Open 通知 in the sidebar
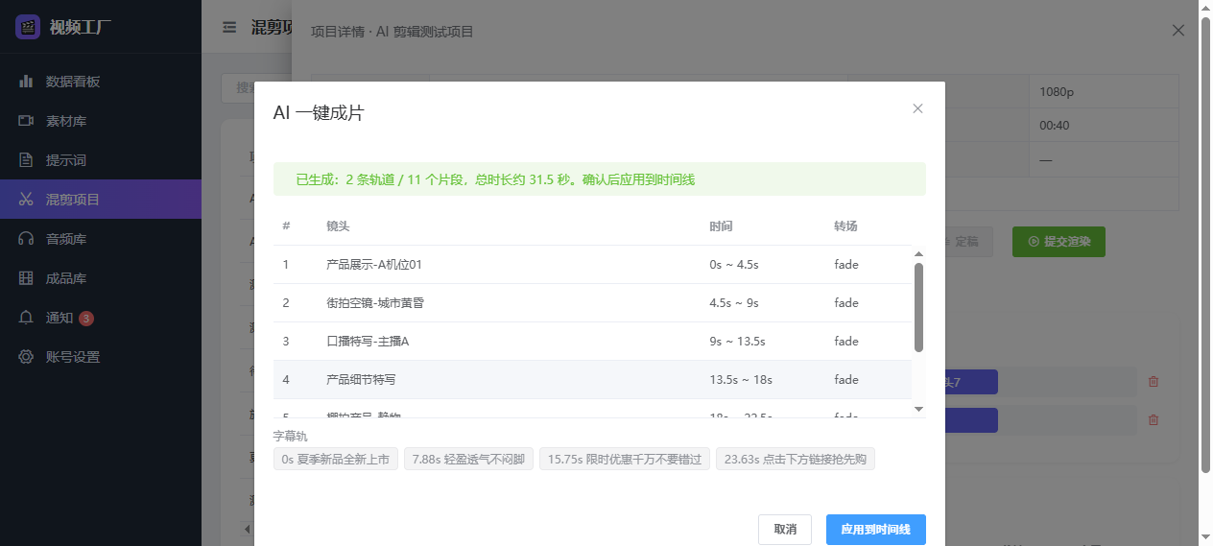The image size is (1213, 546). (x=101, y=318)
